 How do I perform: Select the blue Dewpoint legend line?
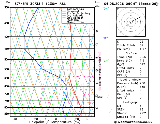click(64, 11)
